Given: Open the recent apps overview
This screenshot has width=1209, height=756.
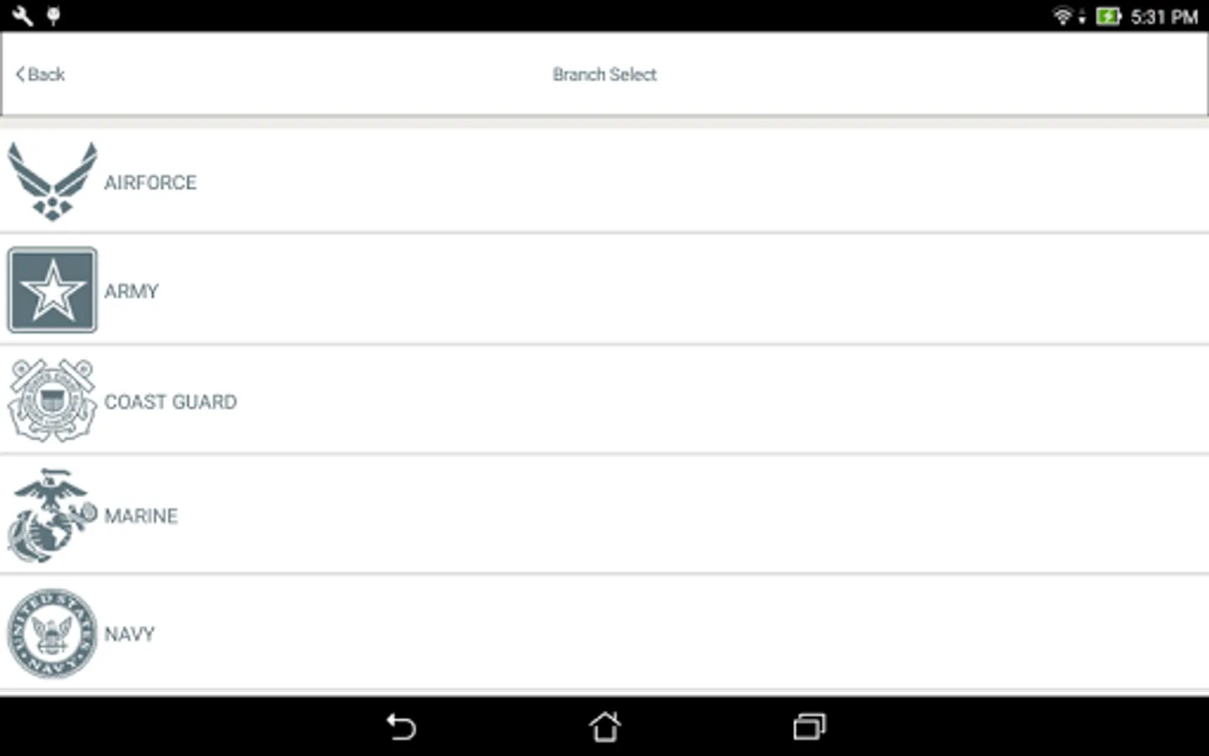Looking at the screenshot, I should coord(809,727).
